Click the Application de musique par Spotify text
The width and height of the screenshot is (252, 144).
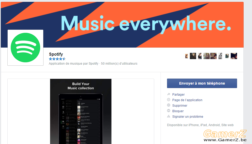74,64
